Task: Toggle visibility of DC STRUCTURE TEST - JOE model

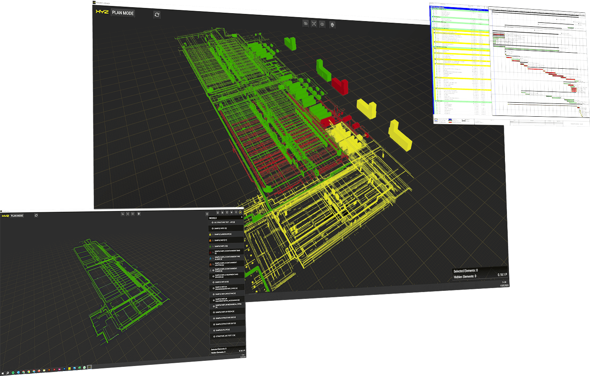Action: (x=212, y=223)
